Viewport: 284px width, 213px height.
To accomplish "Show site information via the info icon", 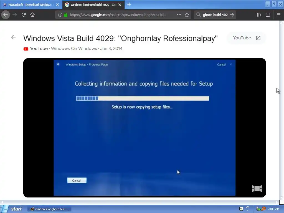I will click(60, 15).
